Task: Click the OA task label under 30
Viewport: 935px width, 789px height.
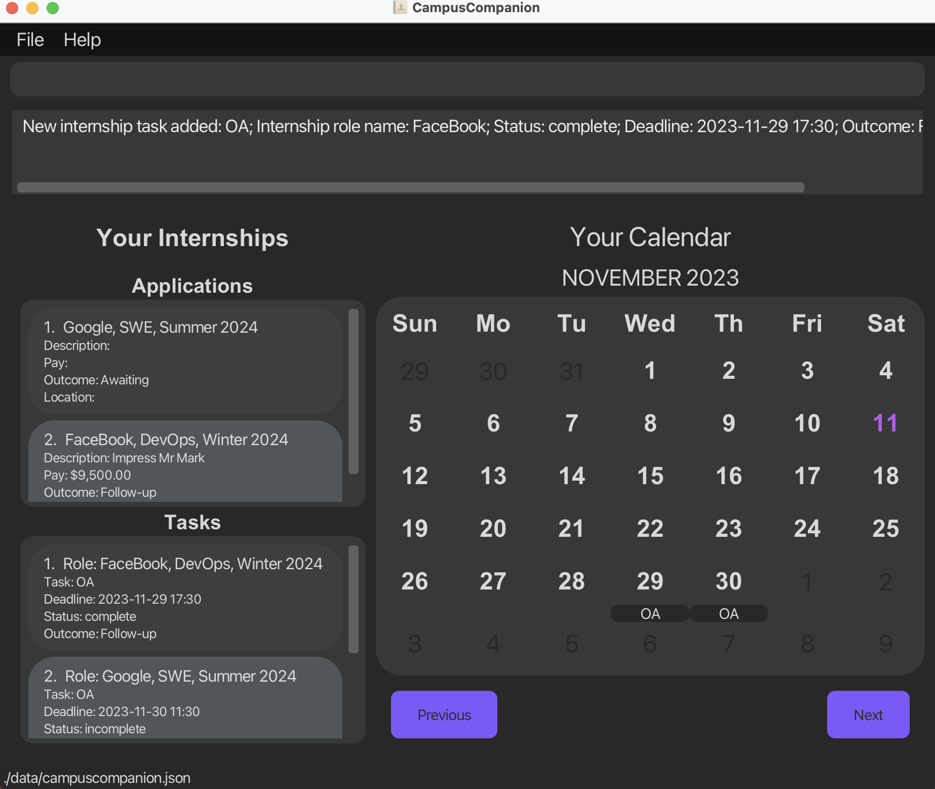Action: tap(728, 613)
